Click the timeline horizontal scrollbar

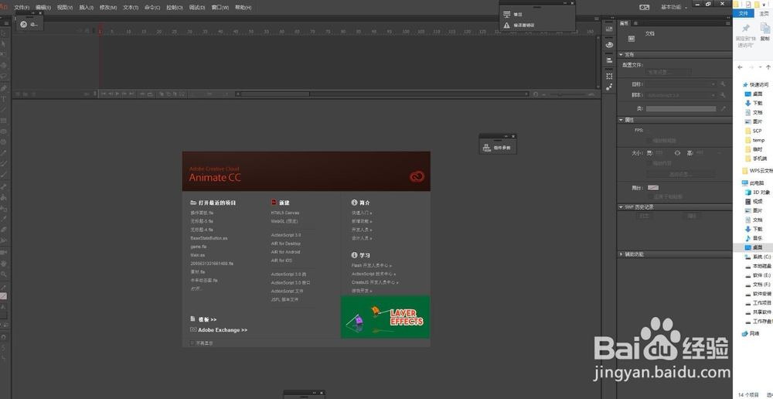(x=382, y=94)
